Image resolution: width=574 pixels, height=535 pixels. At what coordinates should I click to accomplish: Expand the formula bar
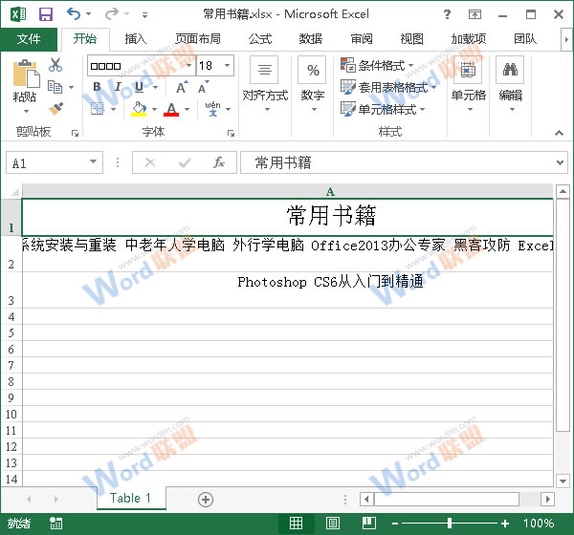tap(560, 162)
